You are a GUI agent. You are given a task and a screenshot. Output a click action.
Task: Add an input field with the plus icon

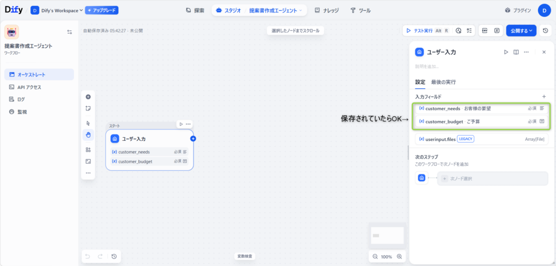[x=544, y=96]
